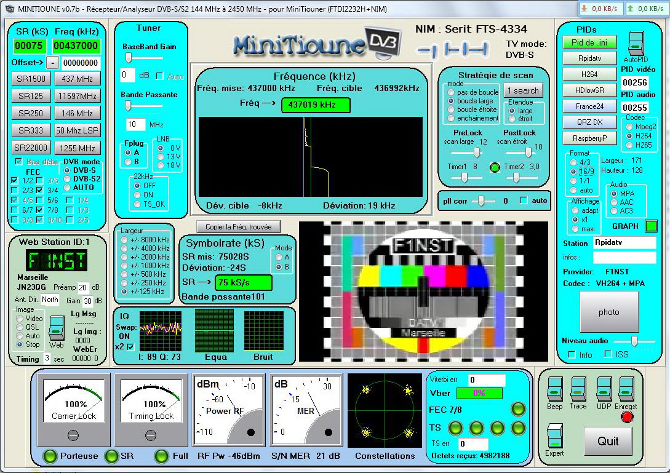
Task: Select 'boucle étroite' scan mode
Action: pyautogui.click(x=451, y=109)
